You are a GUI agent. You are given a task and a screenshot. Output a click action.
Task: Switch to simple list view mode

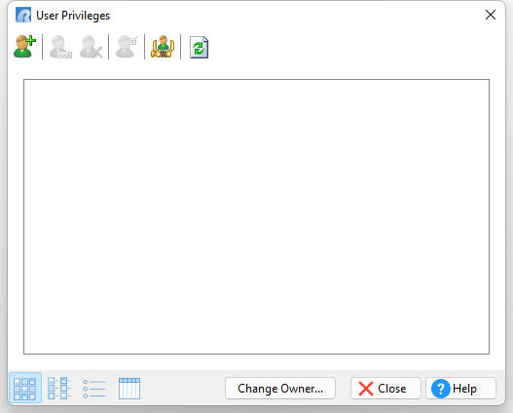click(x=94, y=389)
